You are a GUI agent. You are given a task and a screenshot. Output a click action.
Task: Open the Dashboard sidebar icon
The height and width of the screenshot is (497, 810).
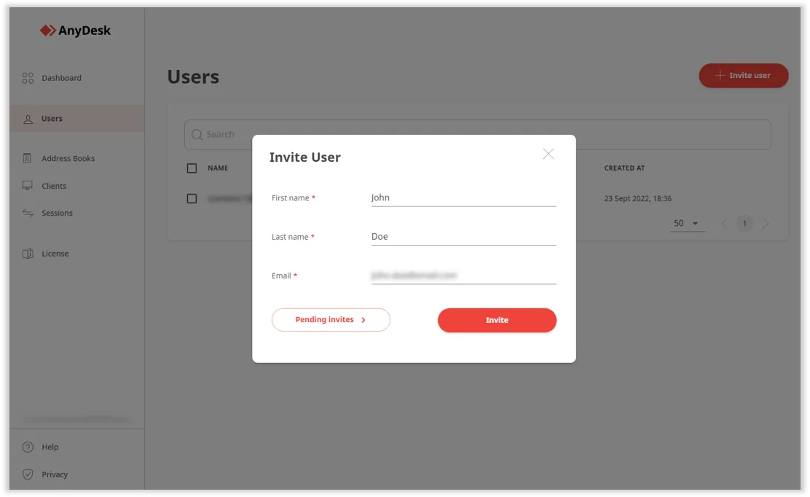click(28, 77)
